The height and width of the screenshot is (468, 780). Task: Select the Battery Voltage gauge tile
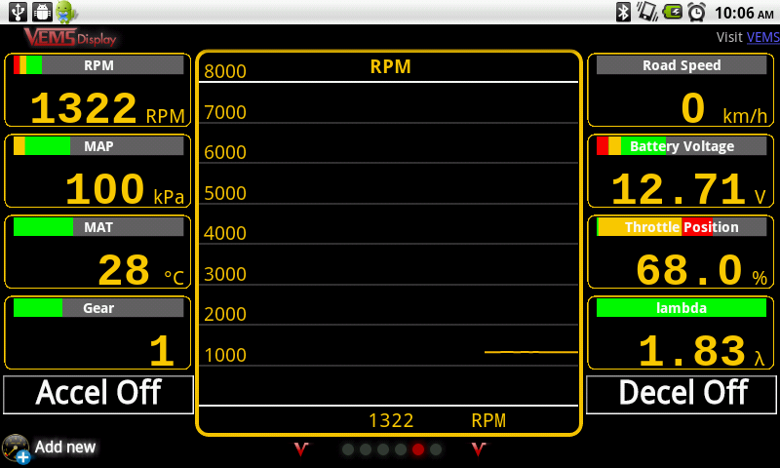point(682,172)
